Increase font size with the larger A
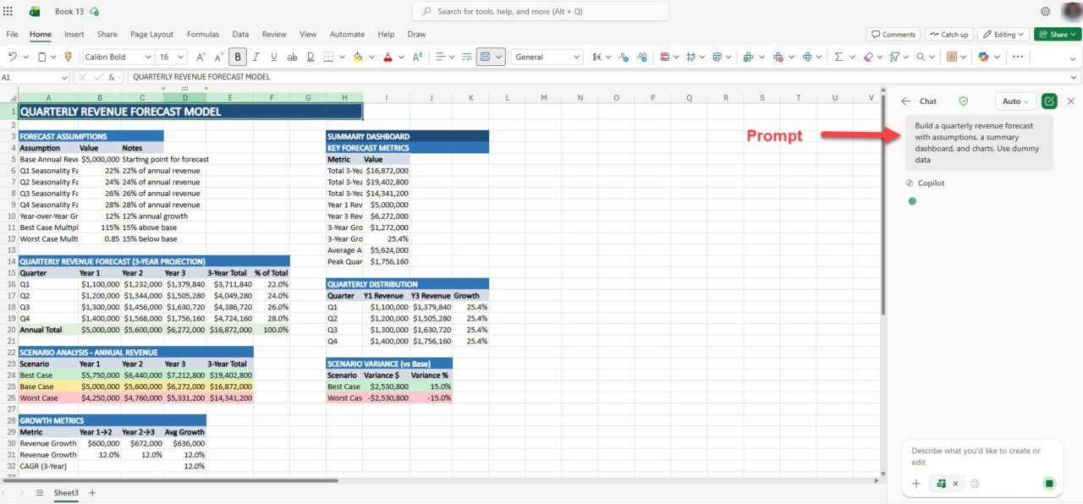 click(201, 57)
